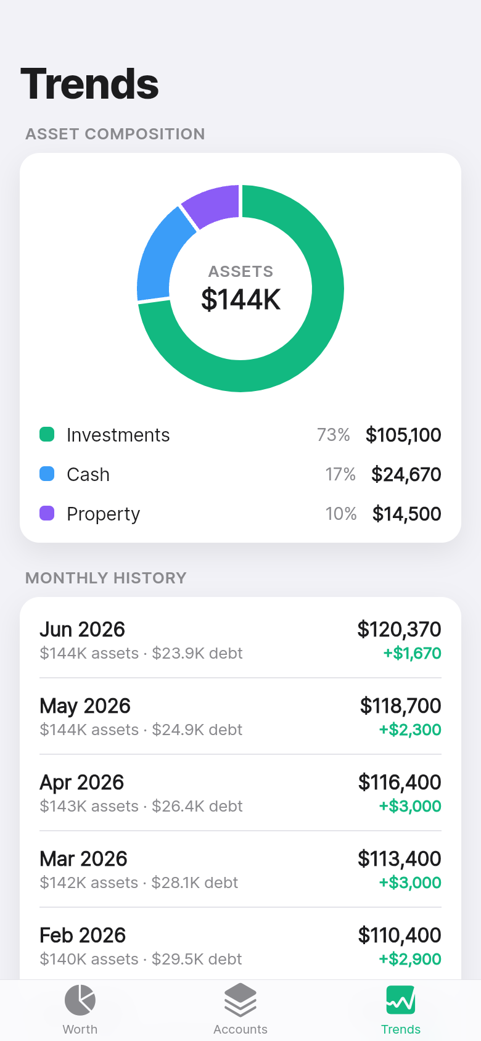Open the Apr 2026 history entry

click(x=240, y=793)
